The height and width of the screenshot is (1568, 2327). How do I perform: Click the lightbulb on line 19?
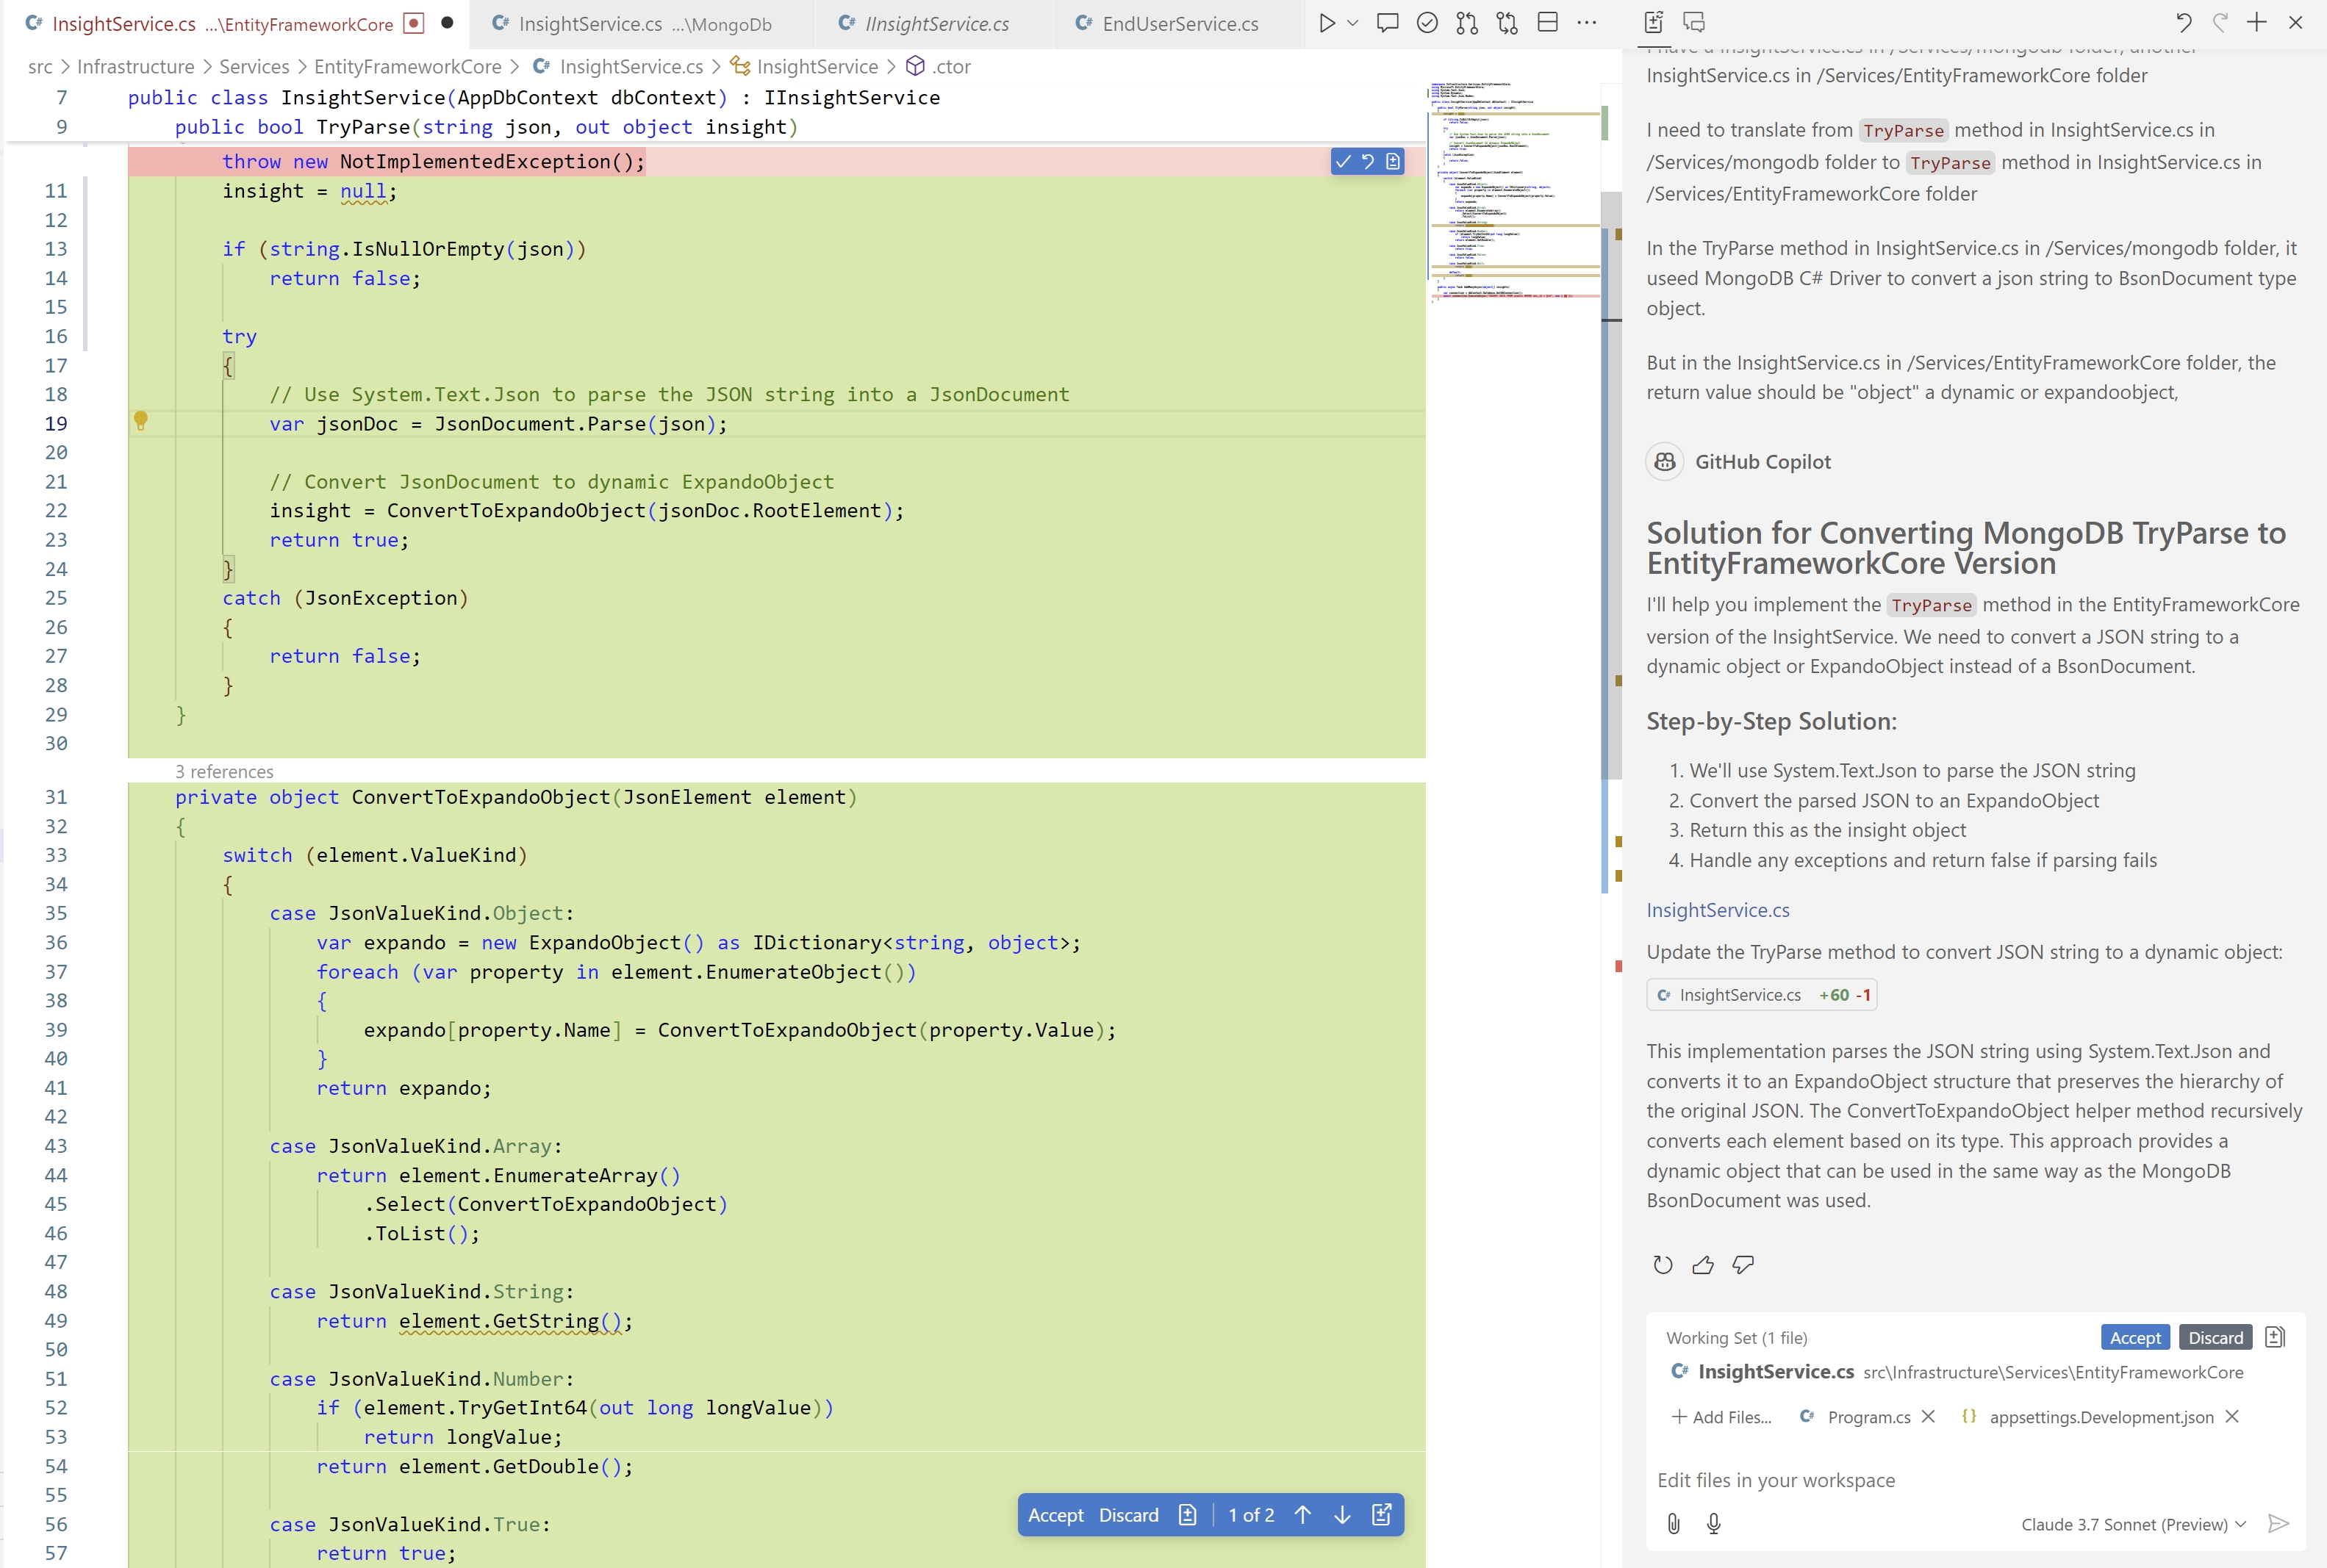coord(141,421)
